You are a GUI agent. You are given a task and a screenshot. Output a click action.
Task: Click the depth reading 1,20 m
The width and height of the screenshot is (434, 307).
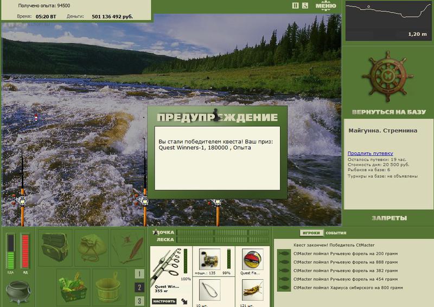417,34
